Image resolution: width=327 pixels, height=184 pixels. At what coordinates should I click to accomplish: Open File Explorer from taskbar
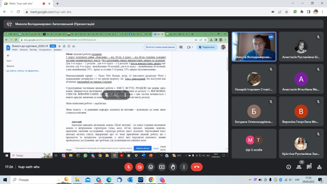(77, 180)
